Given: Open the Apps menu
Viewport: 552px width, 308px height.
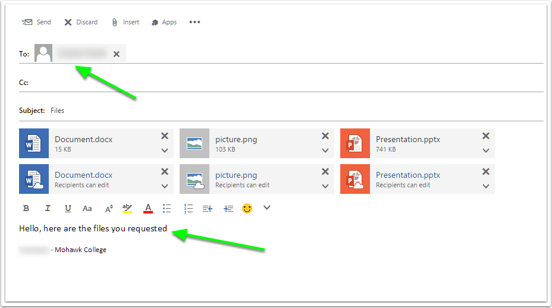Looking at the screenshot, I should tap(164, 22).
